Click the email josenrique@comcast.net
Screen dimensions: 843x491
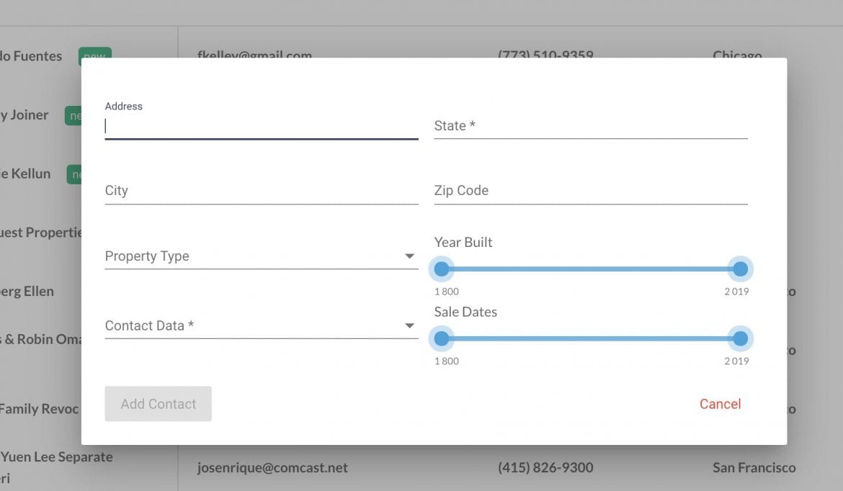pyautogui.click(x=273, y=467)
